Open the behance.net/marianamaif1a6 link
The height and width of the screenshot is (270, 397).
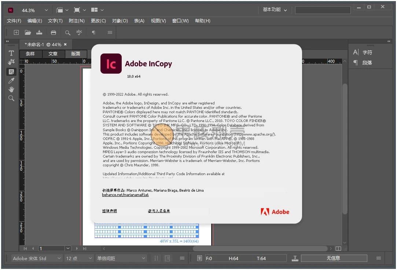tap(126, 195)
